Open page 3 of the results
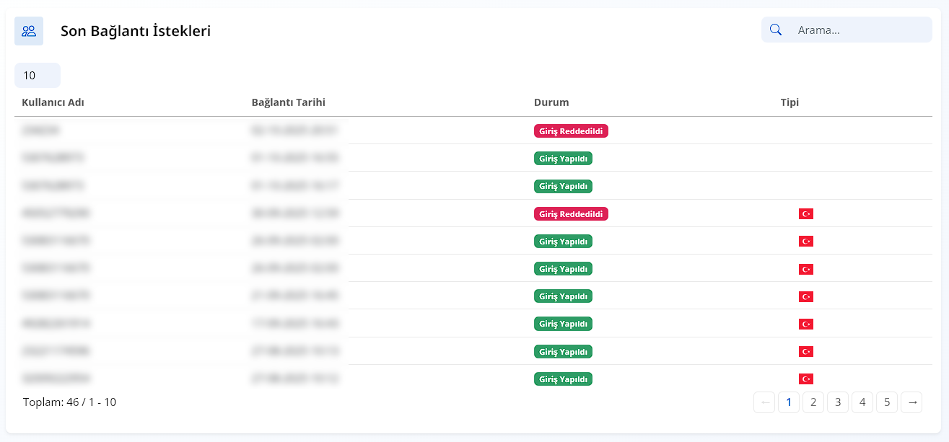Screen dimensions: 949x442 coord(838,402)
